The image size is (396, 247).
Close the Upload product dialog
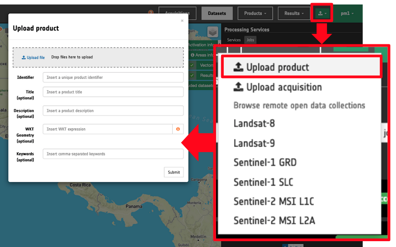(182, 21)
